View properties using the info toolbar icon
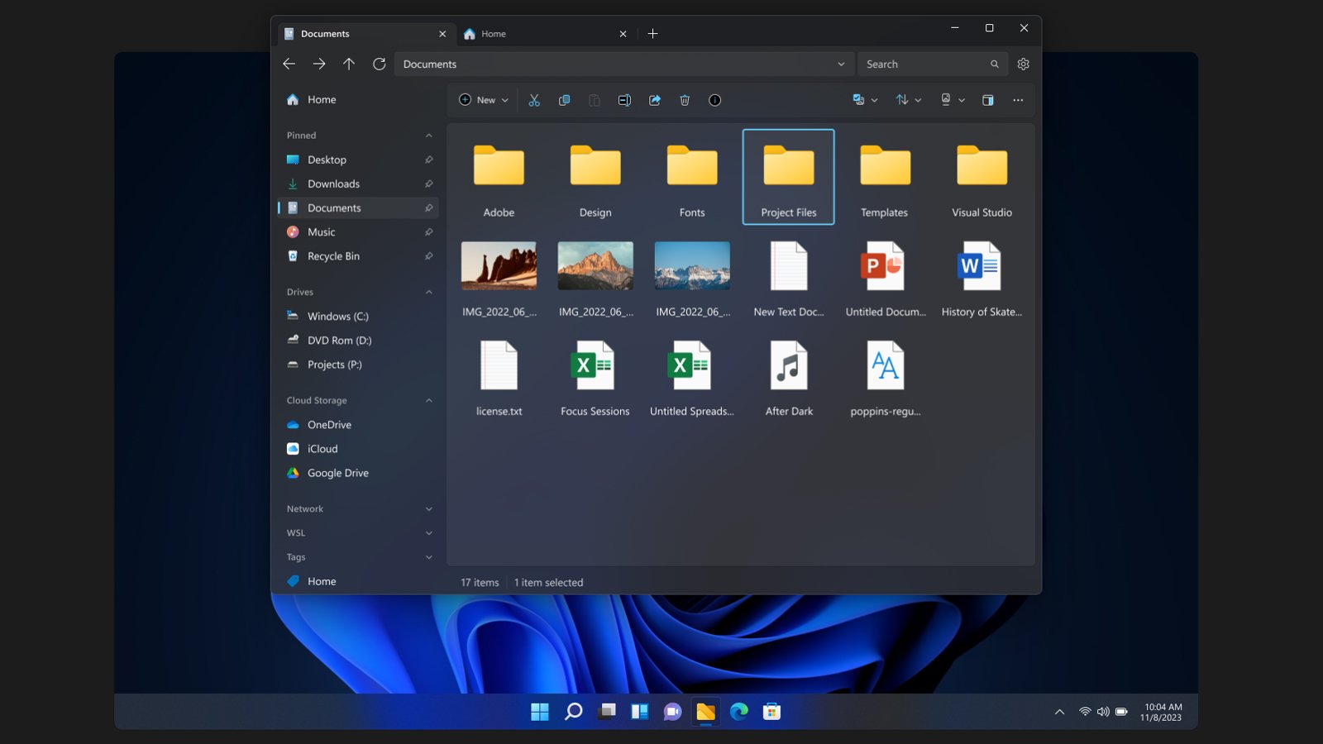The image size is (1323, 744). click(714, 99)
